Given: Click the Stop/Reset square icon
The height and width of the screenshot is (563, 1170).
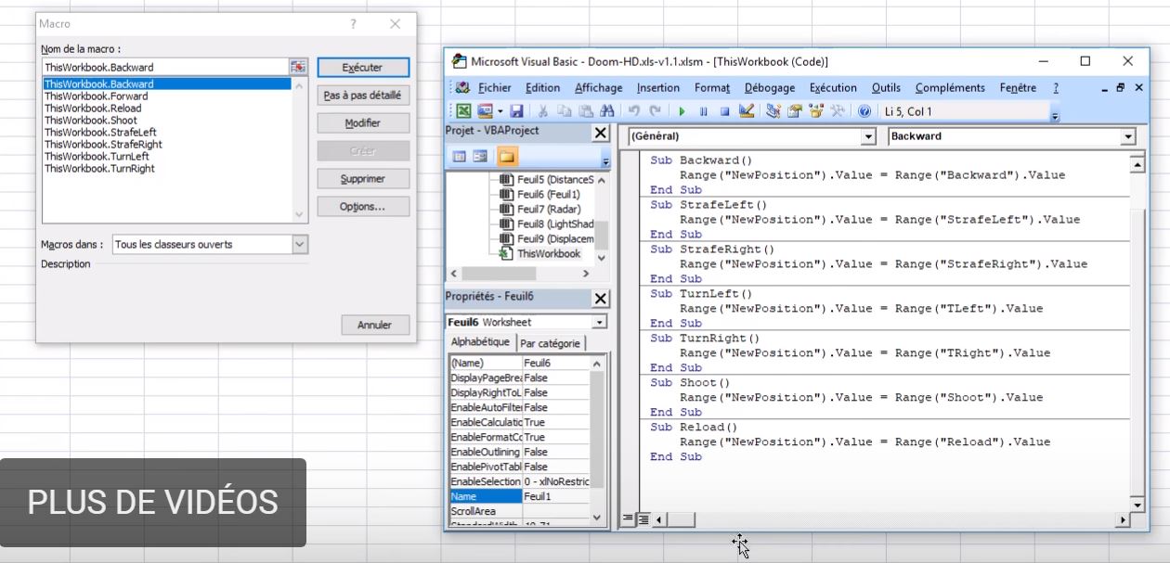Looking at the screenshot, I should pos(724,111).
